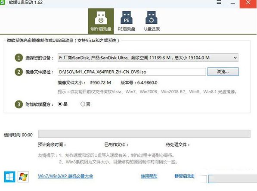Expand the SanDisk device dropdown

pos(148,58)
